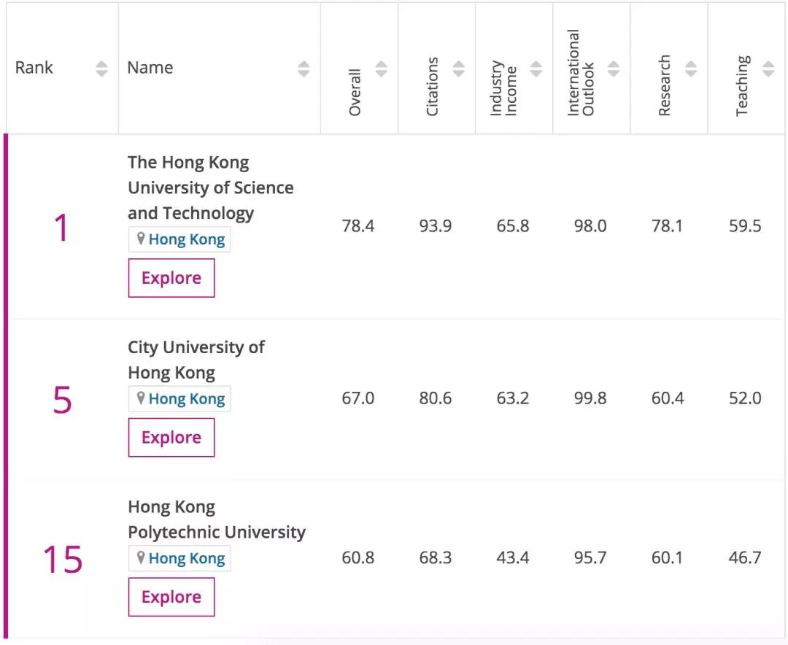The height and width of the screenshot is (645, 788).
Task: Open Hong Kong Polytechnic University name link
Action: [216, 520]
